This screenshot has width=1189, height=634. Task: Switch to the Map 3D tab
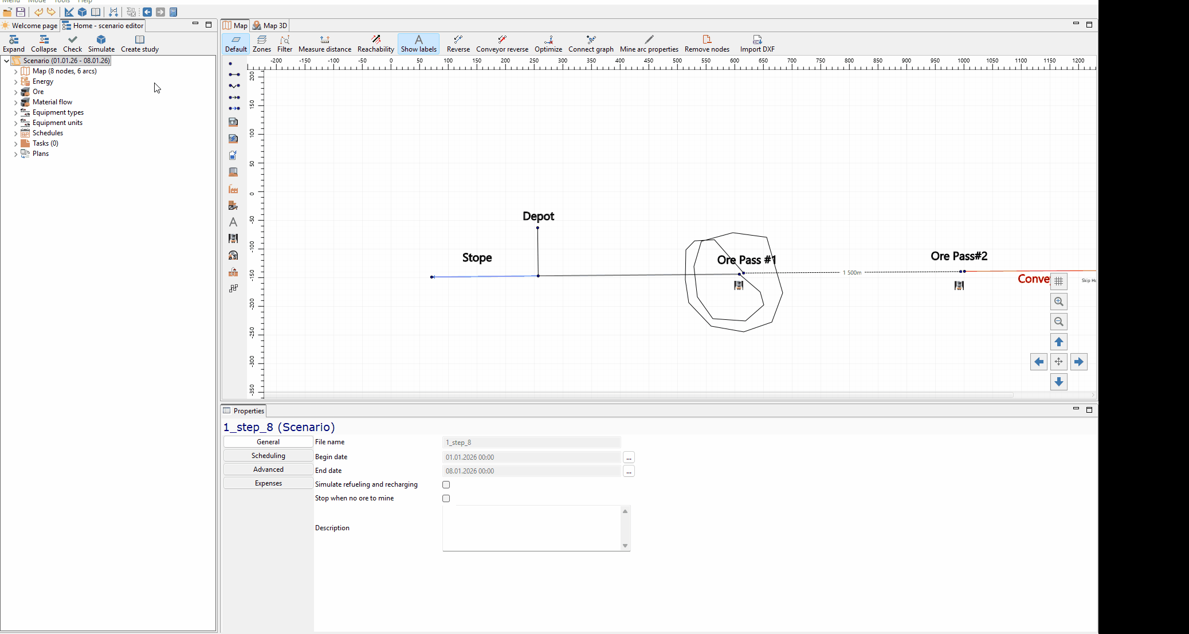tap(270, 26)
